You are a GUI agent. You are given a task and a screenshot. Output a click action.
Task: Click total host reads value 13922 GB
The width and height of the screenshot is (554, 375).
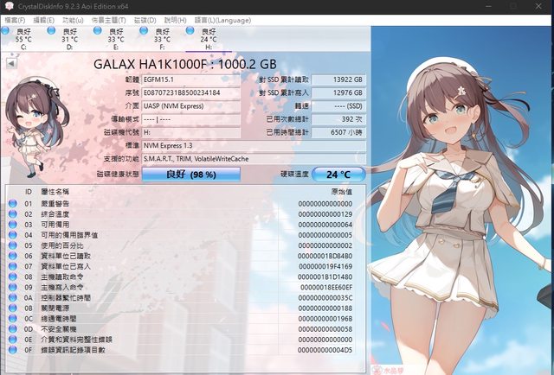click(338, 79)
